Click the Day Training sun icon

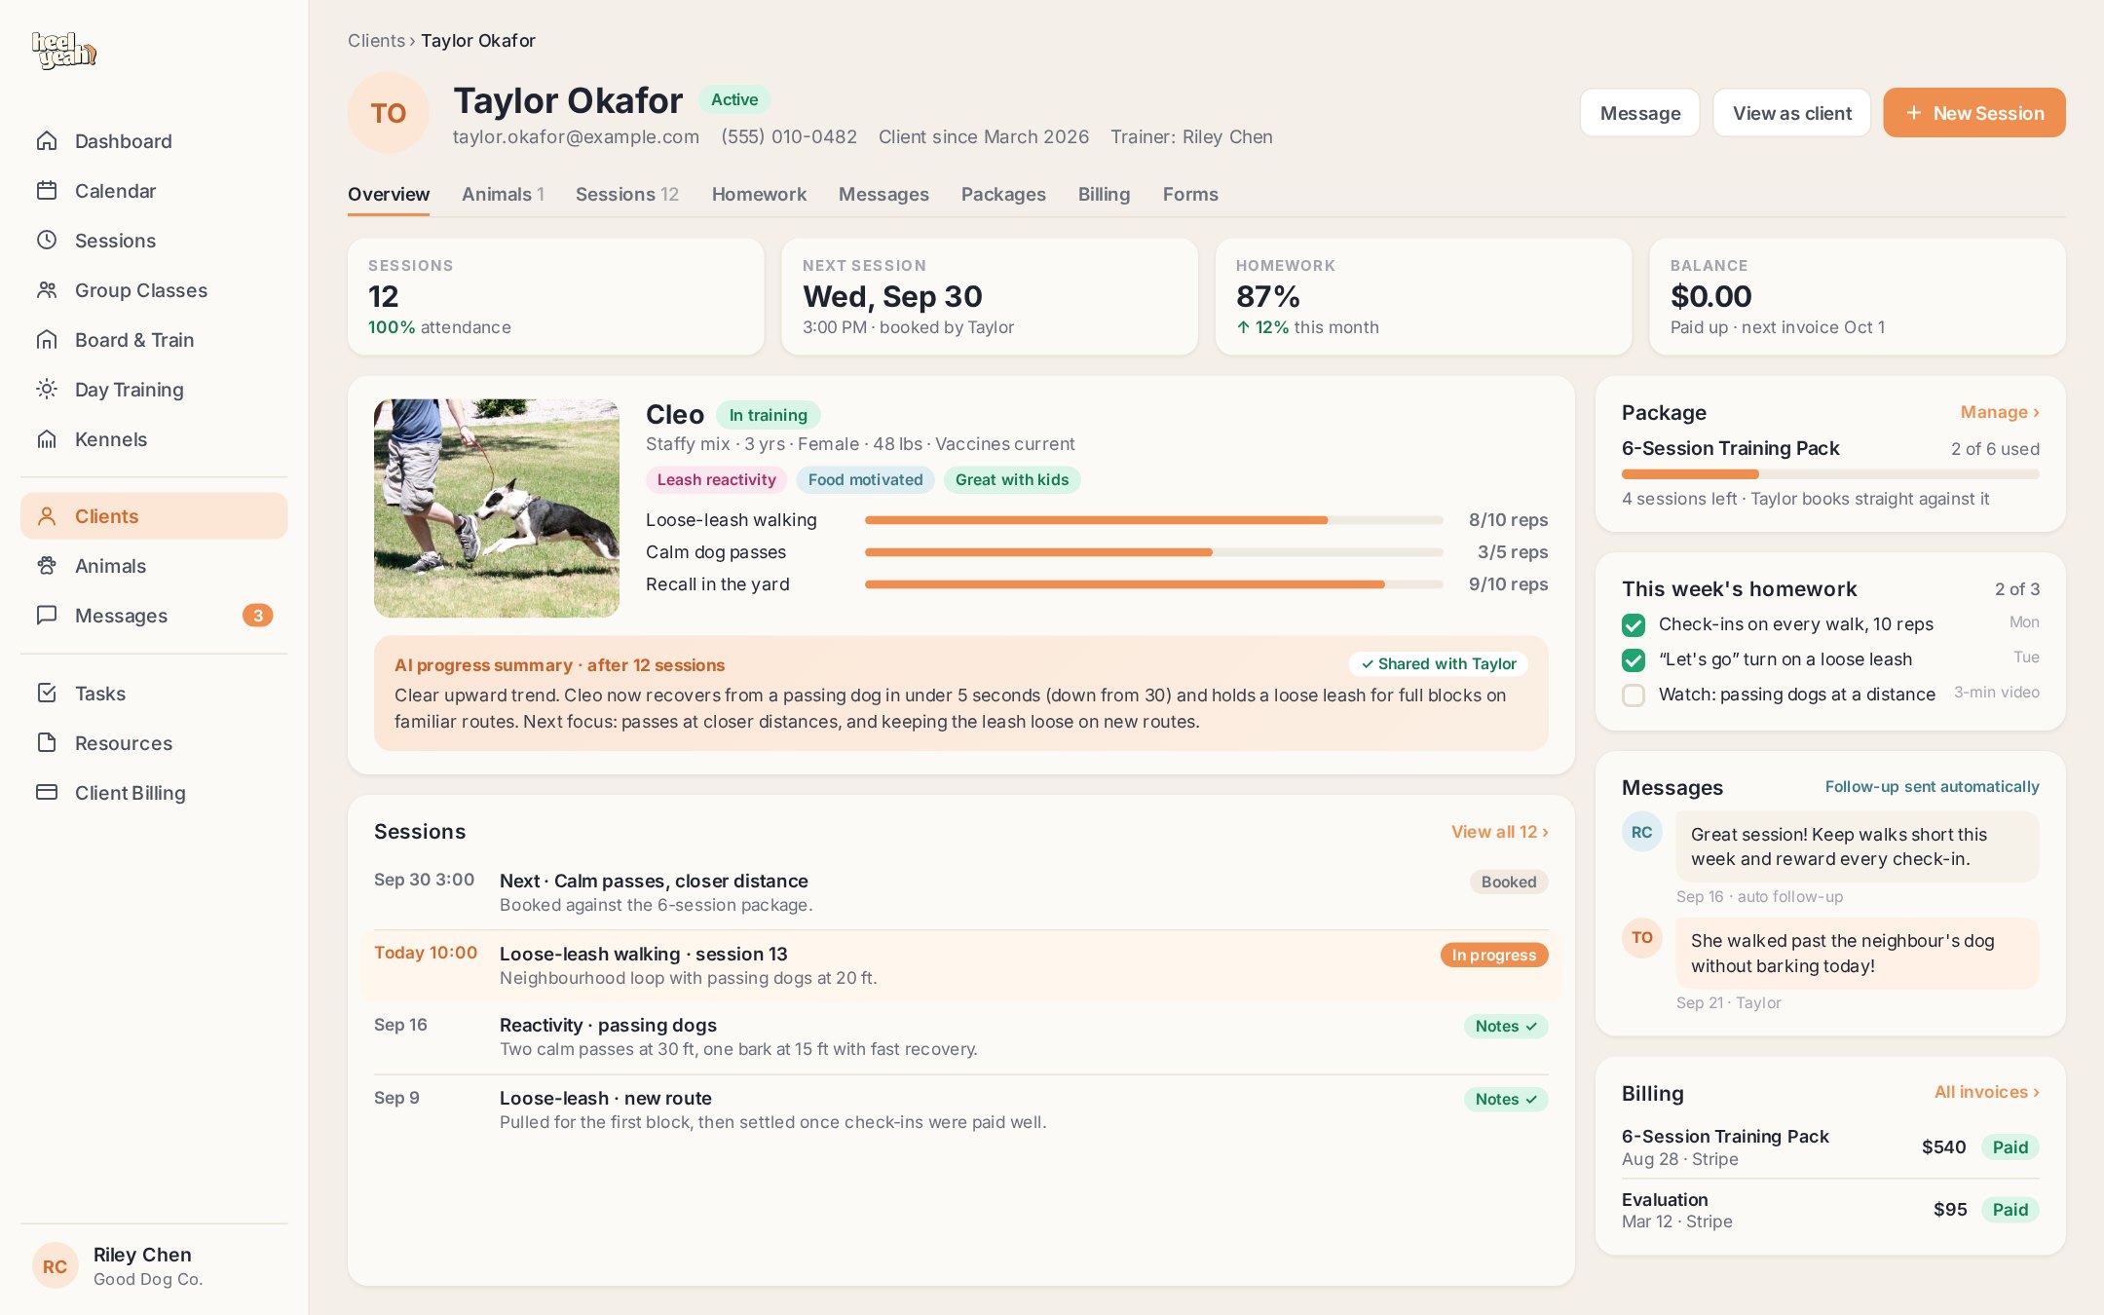(x=47, y=390)
